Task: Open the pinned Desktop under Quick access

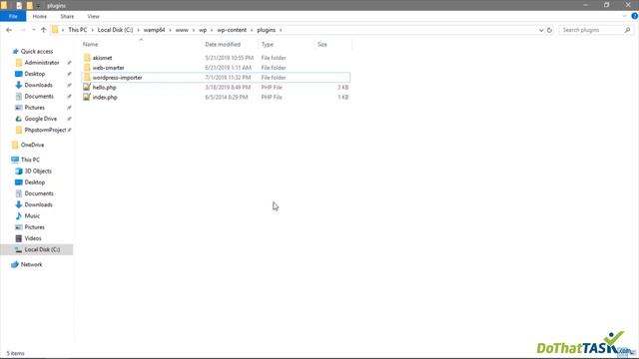Action: pyautogui.click(x=35, y=74)
